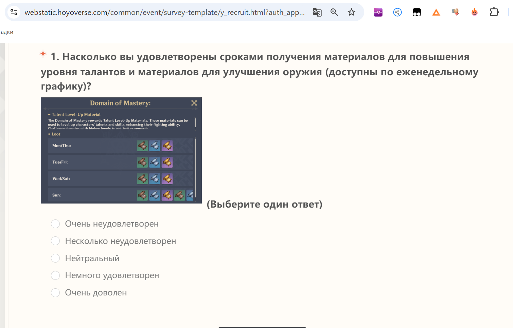Open the zoom magnifier icon in address bar
Screen dimensions: 513x328
pyautogui.click(x=334, y=12)
